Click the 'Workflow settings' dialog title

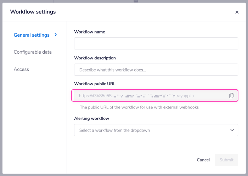click(x=33, y=12)
